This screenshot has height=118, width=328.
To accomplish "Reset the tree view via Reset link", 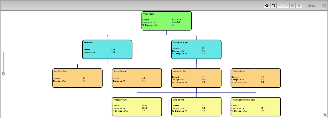I will click(312, 6).
